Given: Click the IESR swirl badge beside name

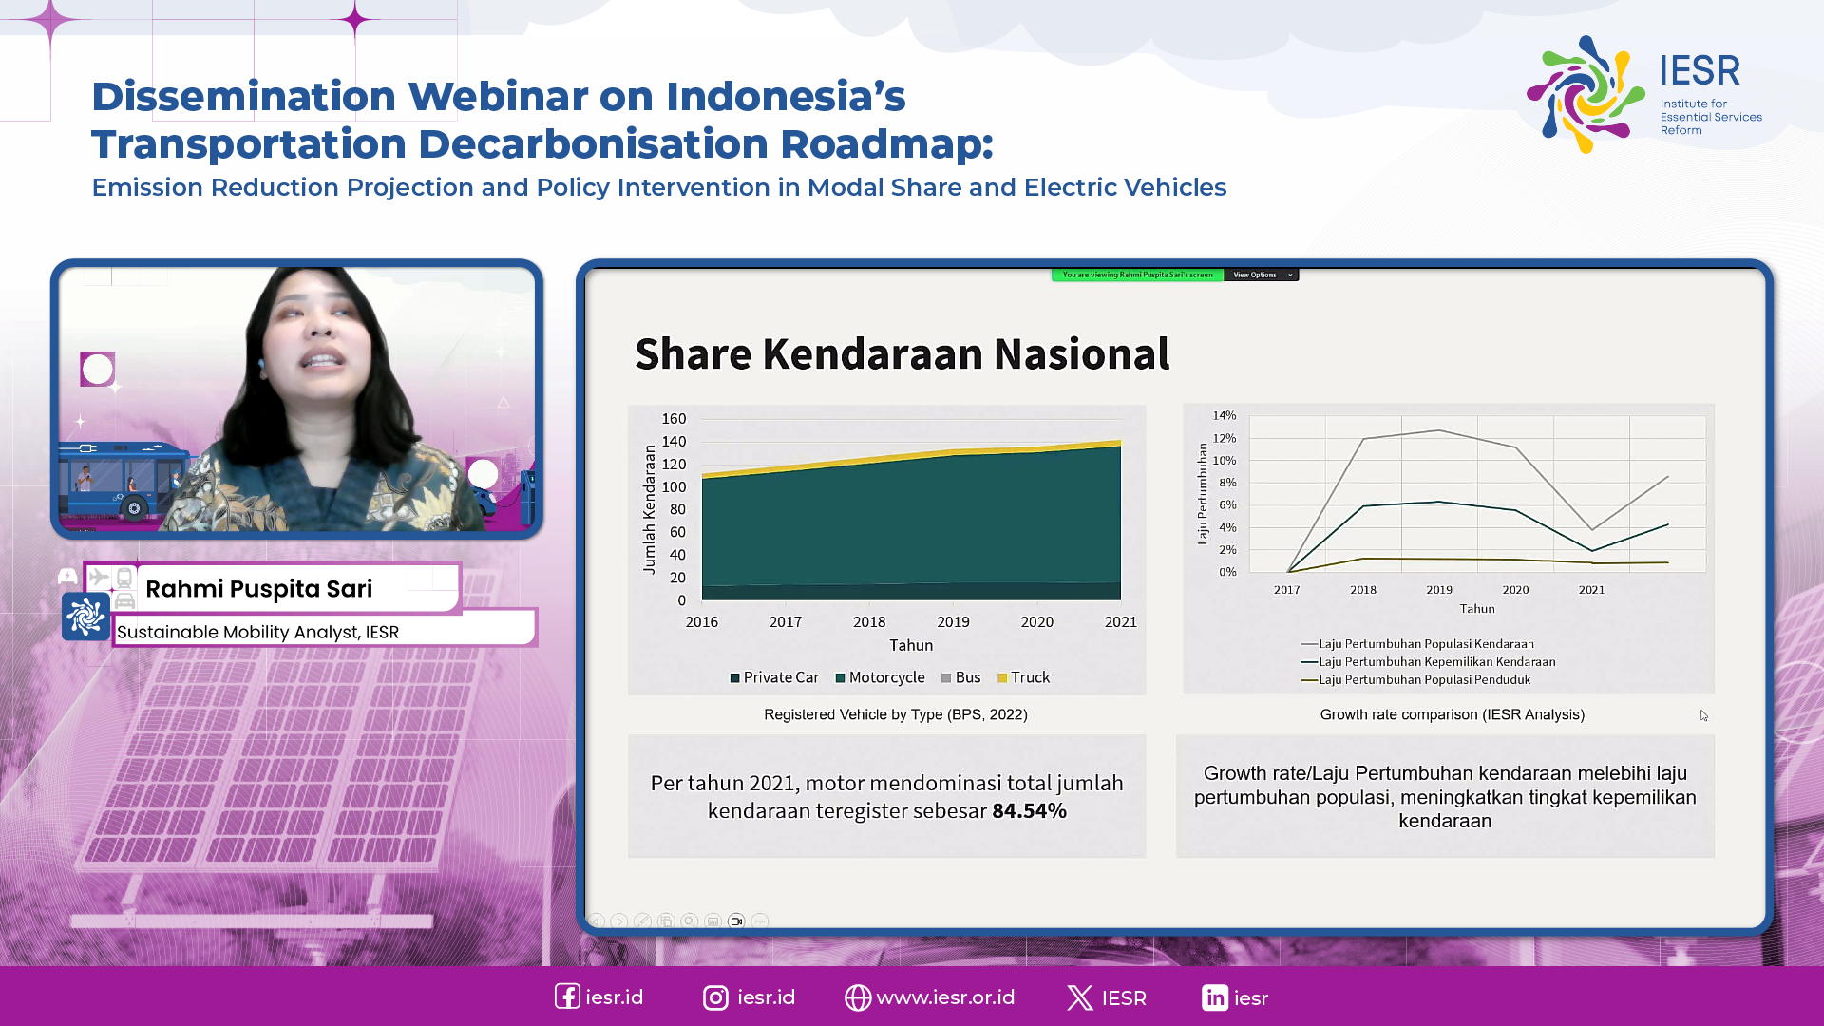Looking at the screenshot, I should pos(85,617).
